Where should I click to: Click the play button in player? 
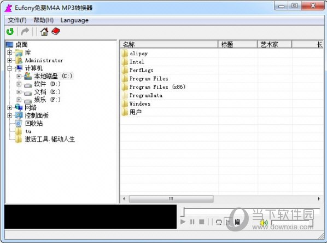click(x=183, y=222)
